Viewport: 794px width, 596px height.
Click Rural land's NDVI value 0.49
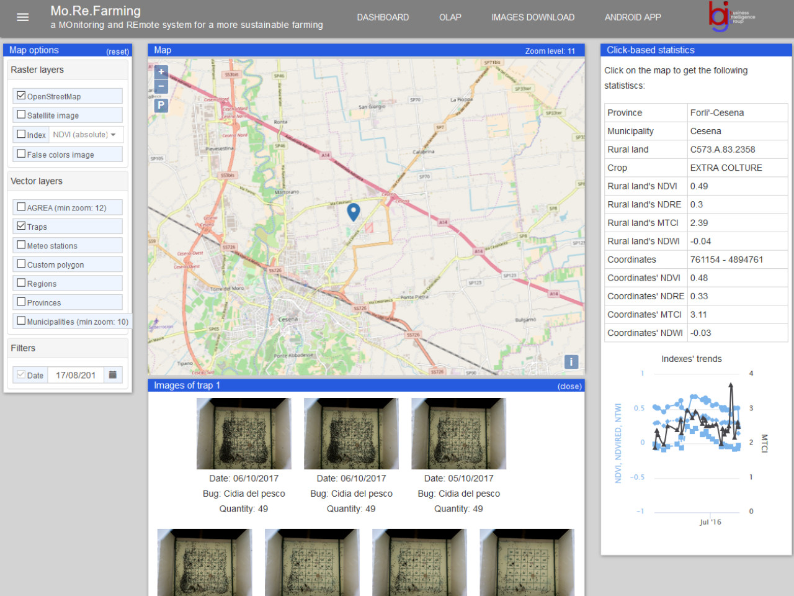coord(699,186)
